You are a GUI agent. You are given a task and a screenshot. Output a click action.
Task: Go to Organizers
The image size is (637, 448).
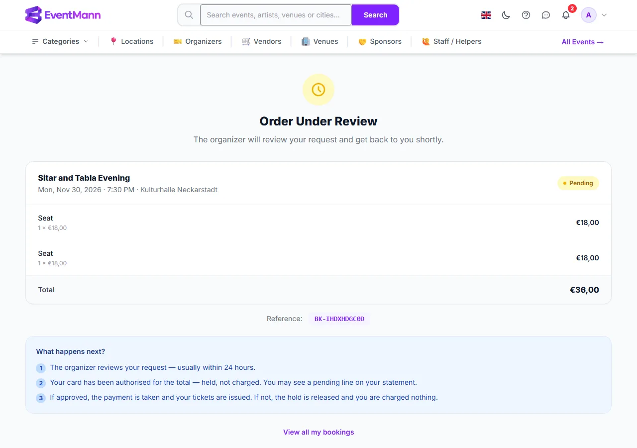(x=198, y=41)
